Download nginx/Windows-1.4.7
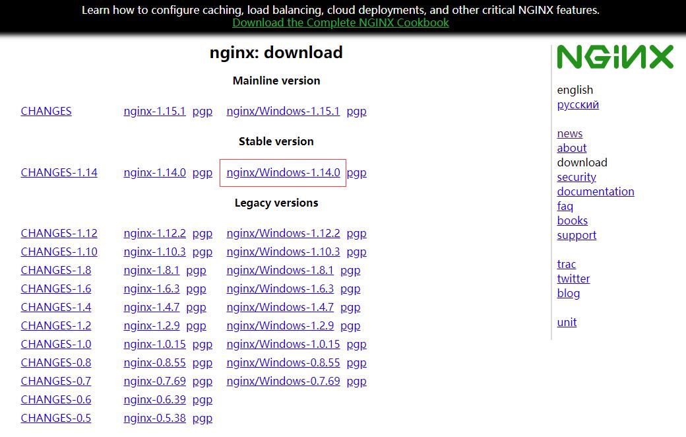 pyautogui.click(x=280, y=308)
